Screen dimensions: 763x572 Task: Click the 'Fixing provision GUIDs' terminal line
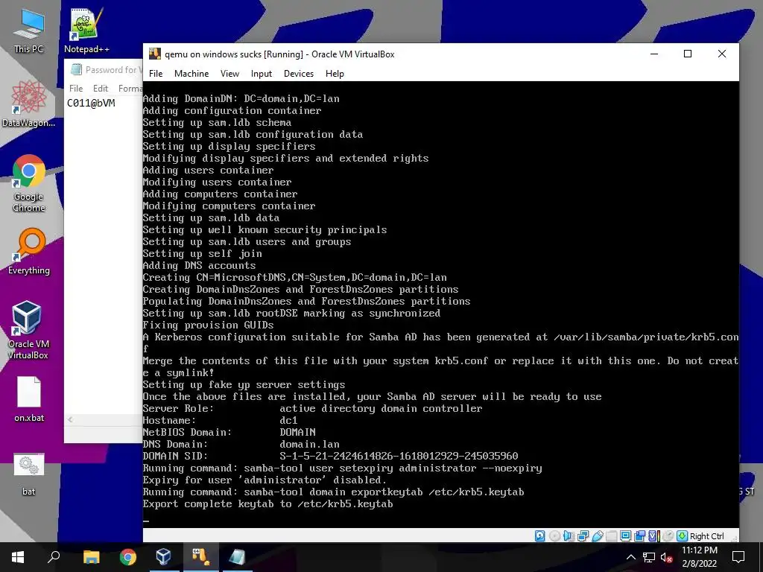209,325
